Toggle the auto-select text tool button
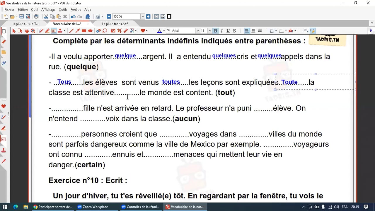 point(313,31)
